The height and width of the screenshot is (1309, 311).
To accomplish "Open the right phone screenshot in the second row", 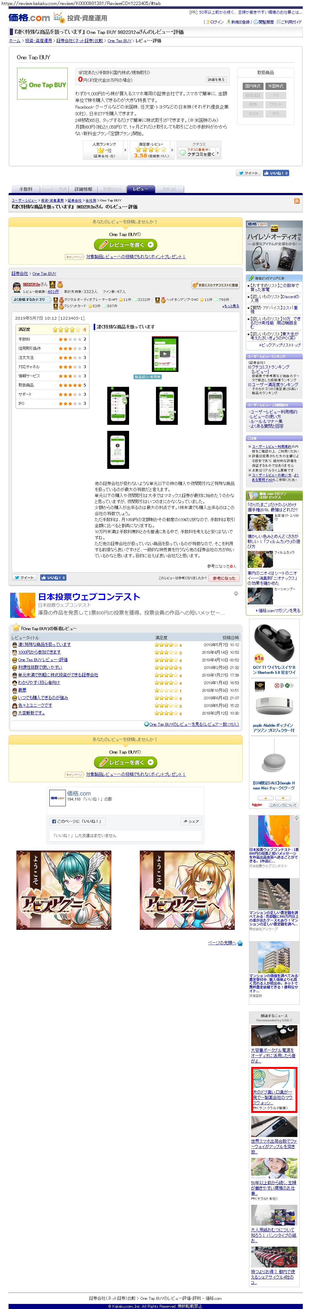I will click(x=215, y=405).
